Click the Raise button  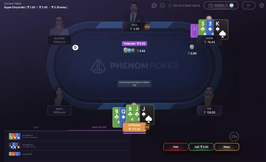(x=227, y=147)
